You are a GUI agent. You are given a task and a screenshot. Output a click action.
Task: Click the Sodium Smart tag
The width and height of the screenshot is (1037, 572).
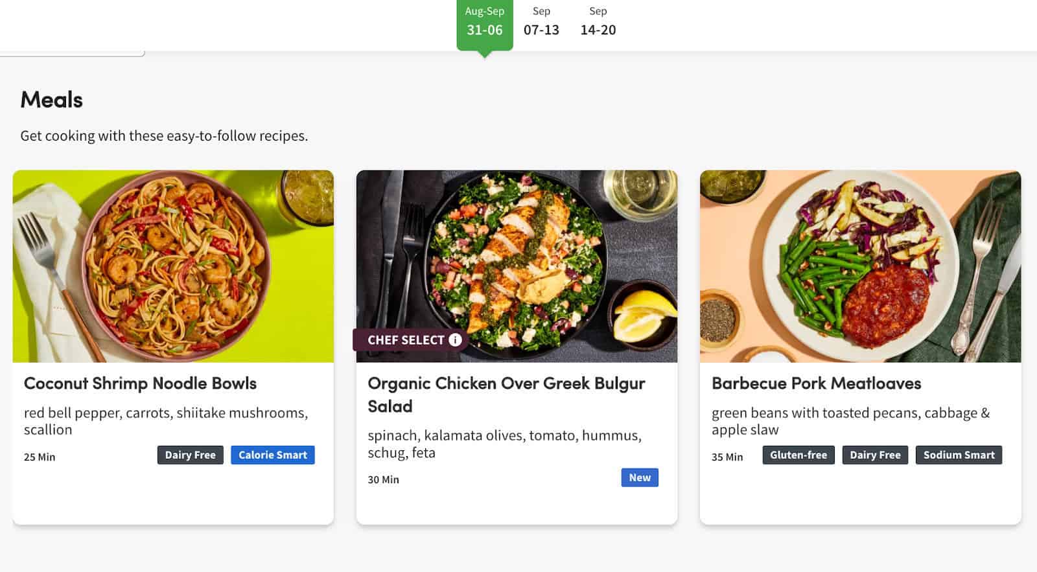coord(959,455)
